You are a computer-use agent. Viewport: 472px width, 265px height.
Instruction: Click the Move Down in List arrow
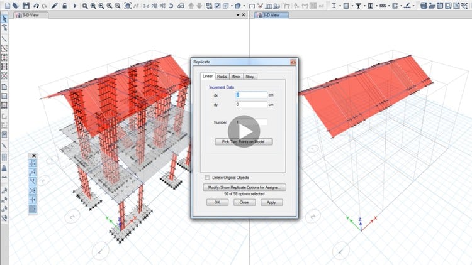pos(199,6)
